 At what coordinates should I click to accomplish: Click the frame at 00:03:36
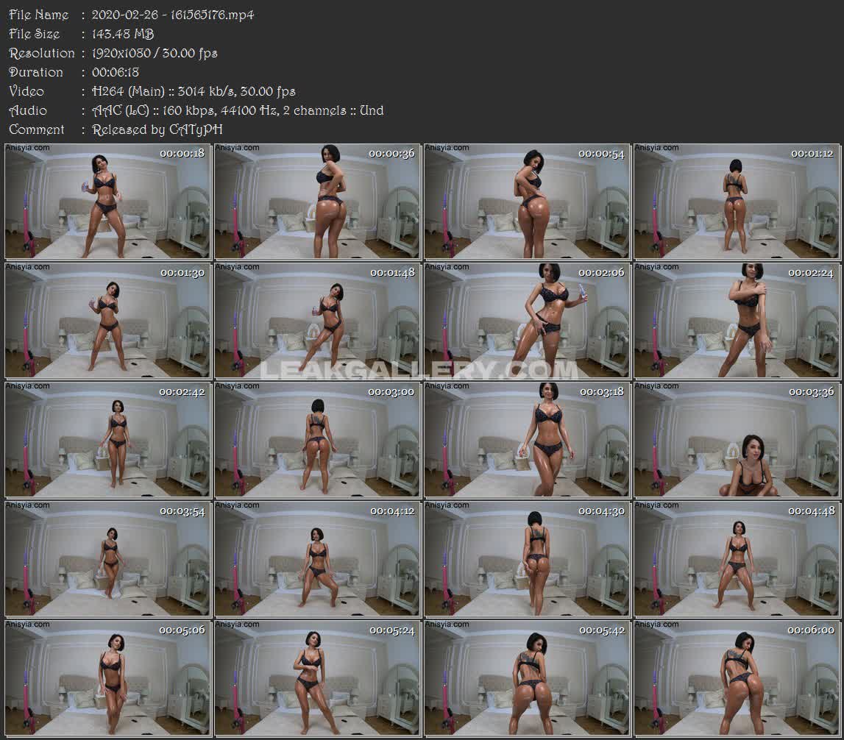pos(737,439)
